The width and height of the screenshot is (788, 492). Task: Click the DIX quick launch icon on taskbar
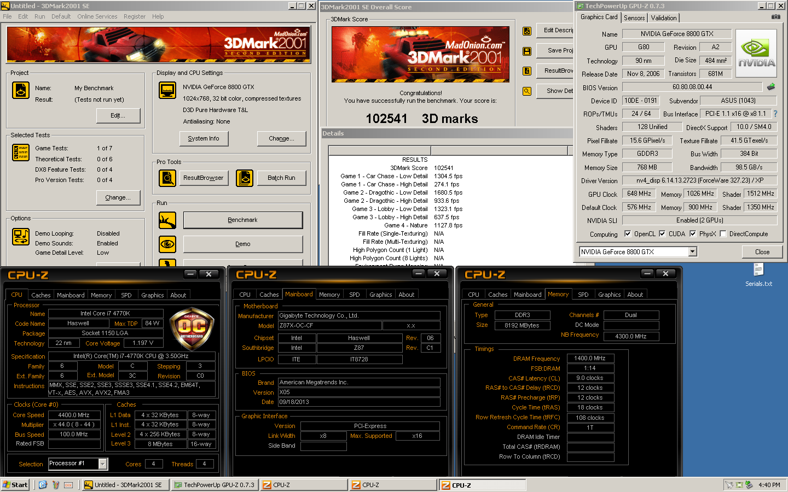click(x=68, y=485)
